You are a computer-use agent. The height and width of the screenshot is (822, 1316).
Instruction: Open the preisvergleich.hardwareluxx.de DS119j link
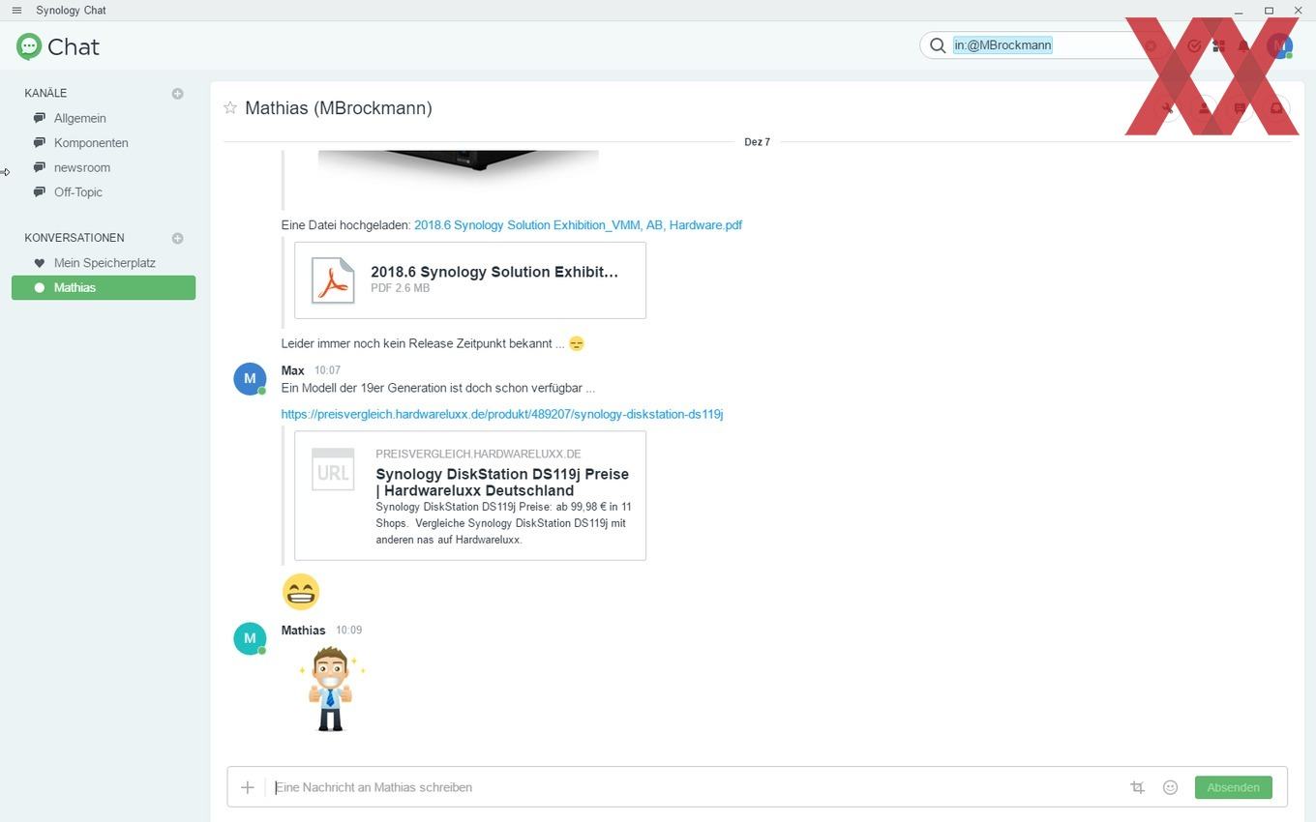pyautogui.click(x=502, y=414)
